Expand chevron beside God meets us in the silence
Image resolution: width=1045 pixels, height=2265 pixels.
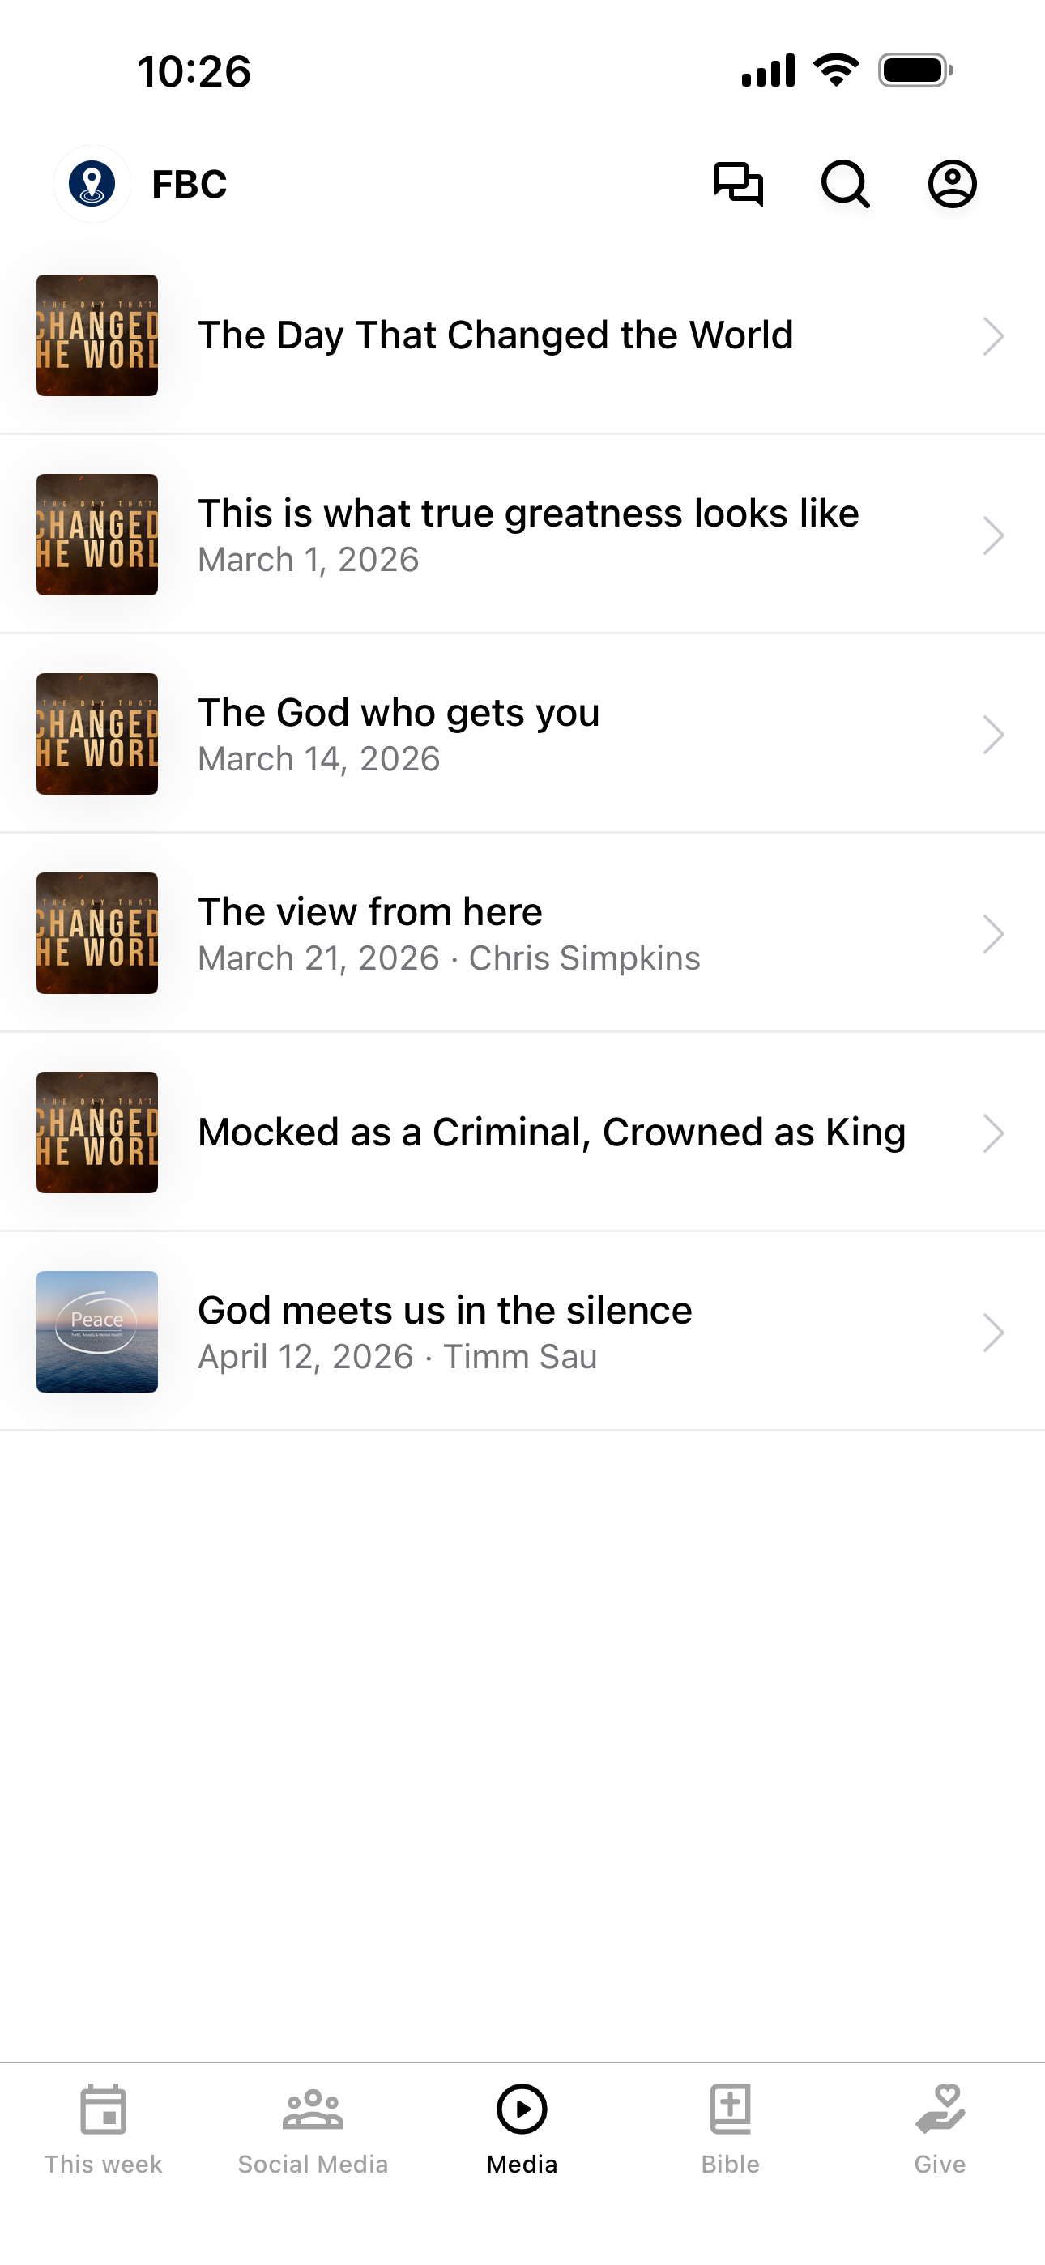[993, 1332]
